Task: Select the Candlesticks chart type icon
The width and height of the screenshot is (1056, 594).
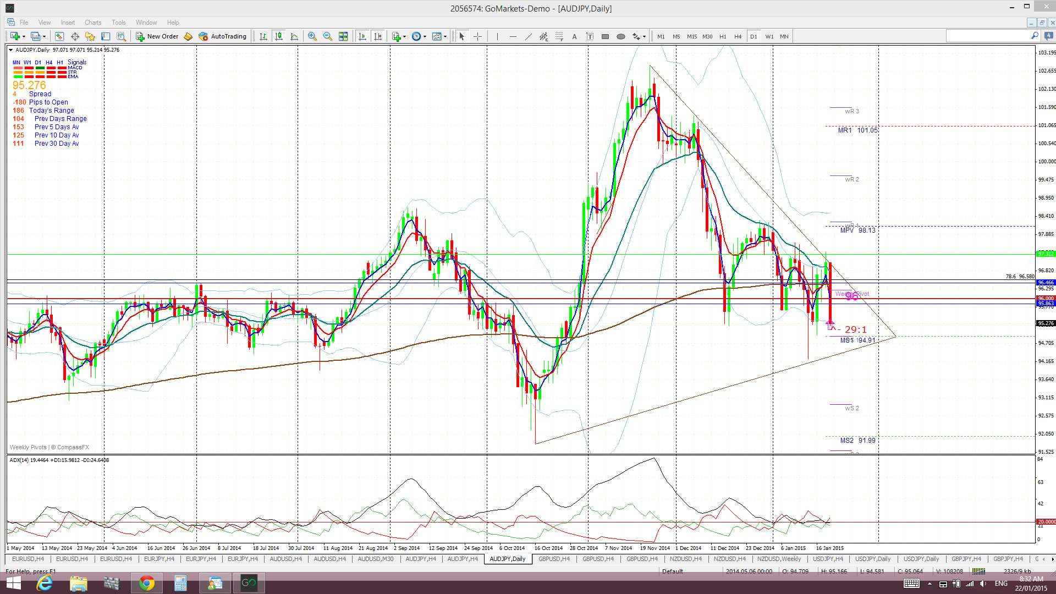Action: 279,36
